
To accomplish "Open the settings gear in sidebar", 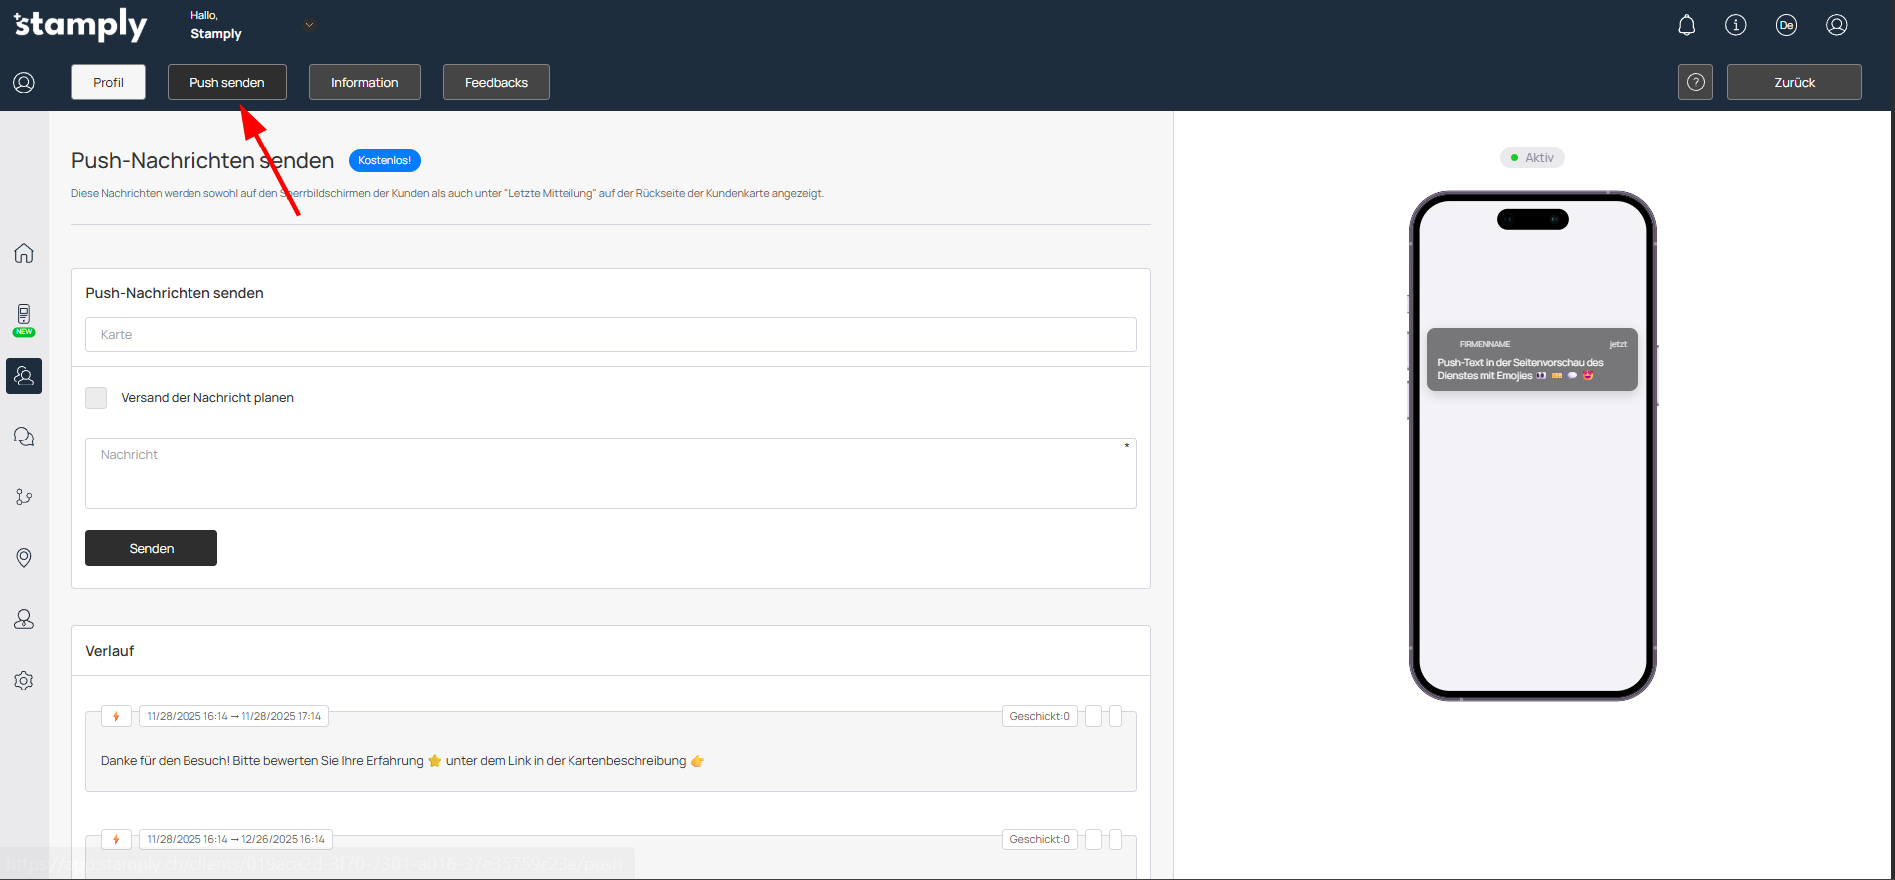I will [x=24, y=680].
